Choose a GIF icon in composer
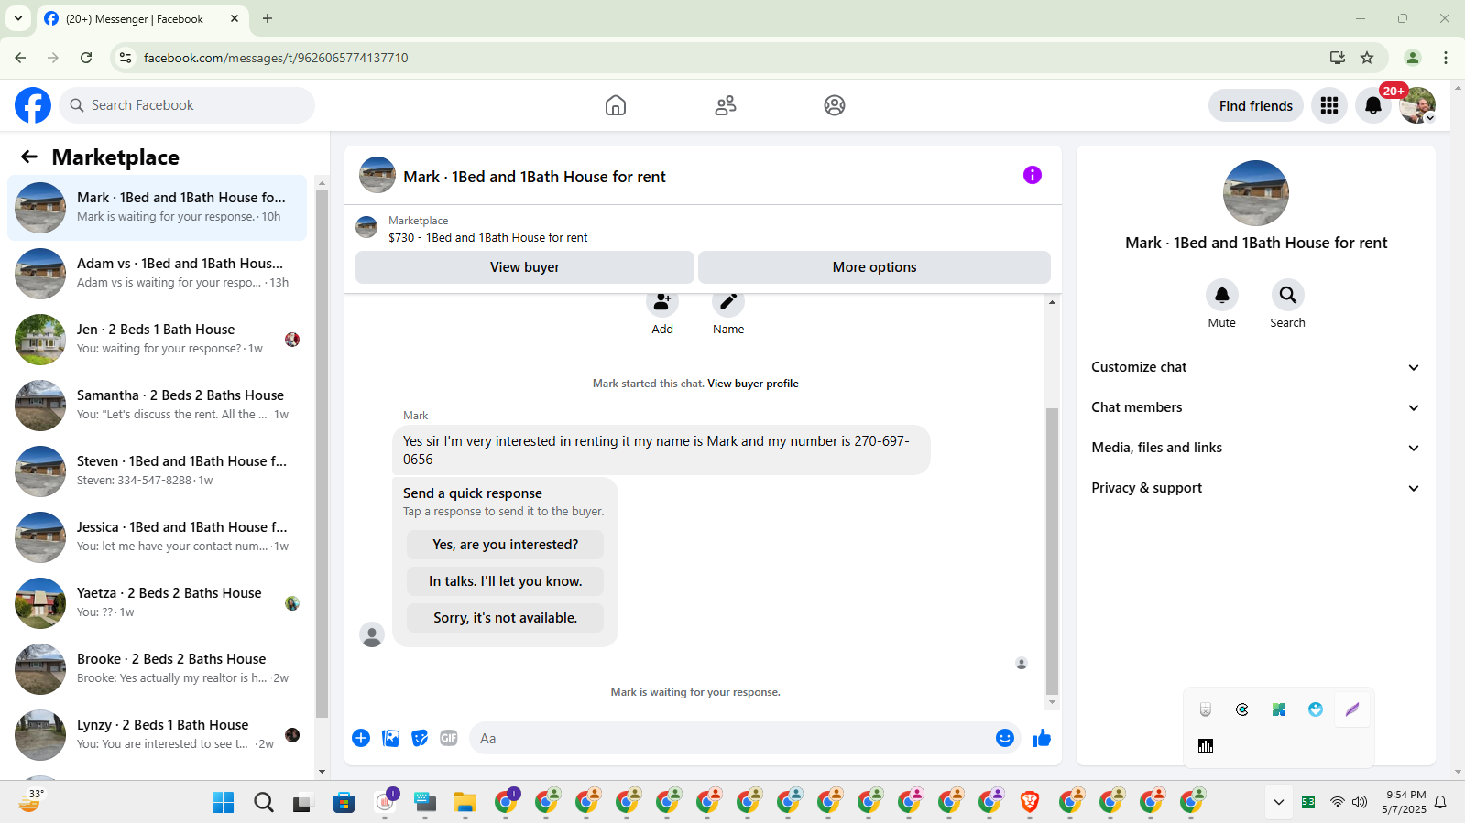This screenshot has width=1465, height=823. pos(449,738)
